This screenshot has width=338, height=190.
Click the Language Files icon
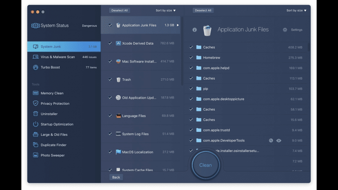[118, 116]
